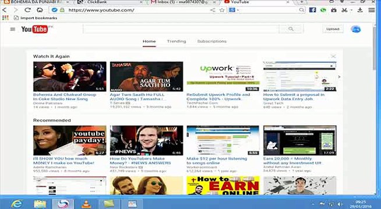The image size is (381, 209).
Task: Open 'Earn 20,000 Monthly' video title
Action: click(292, 161)
